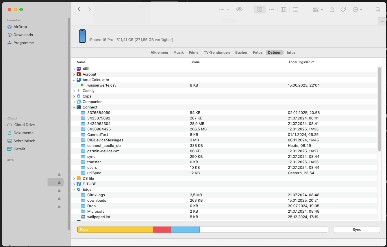Viewport: 387px width, 247px height.
Task: Expand the DS file app row
Action: 74,178
